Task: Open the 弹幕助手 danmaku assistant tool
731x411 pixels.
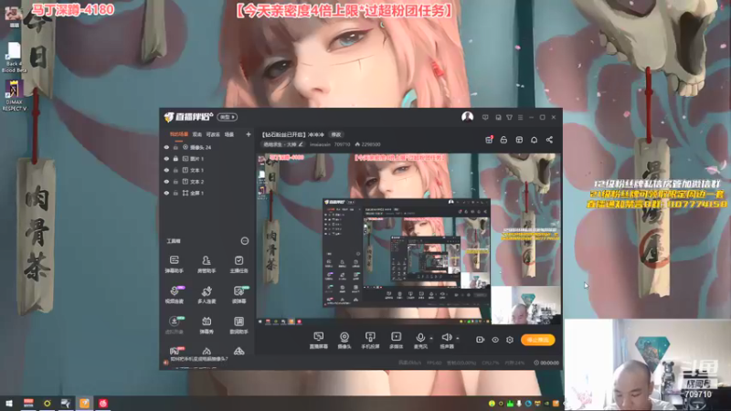Action: tap(174, 264)
